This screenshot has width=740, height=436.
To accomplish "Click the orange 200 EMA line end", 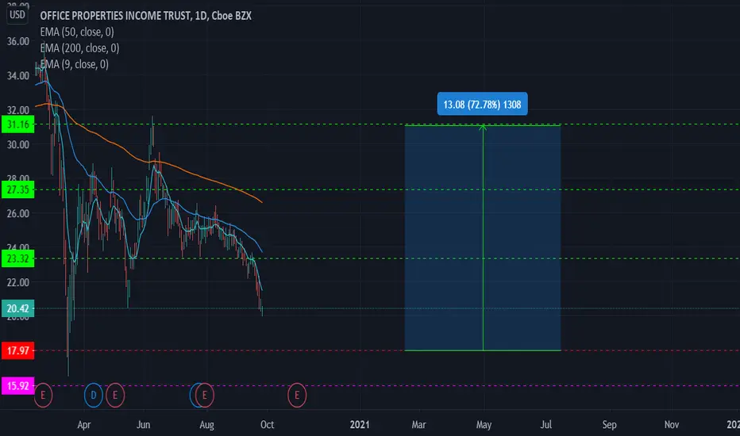I will click(x=261, y=201).
